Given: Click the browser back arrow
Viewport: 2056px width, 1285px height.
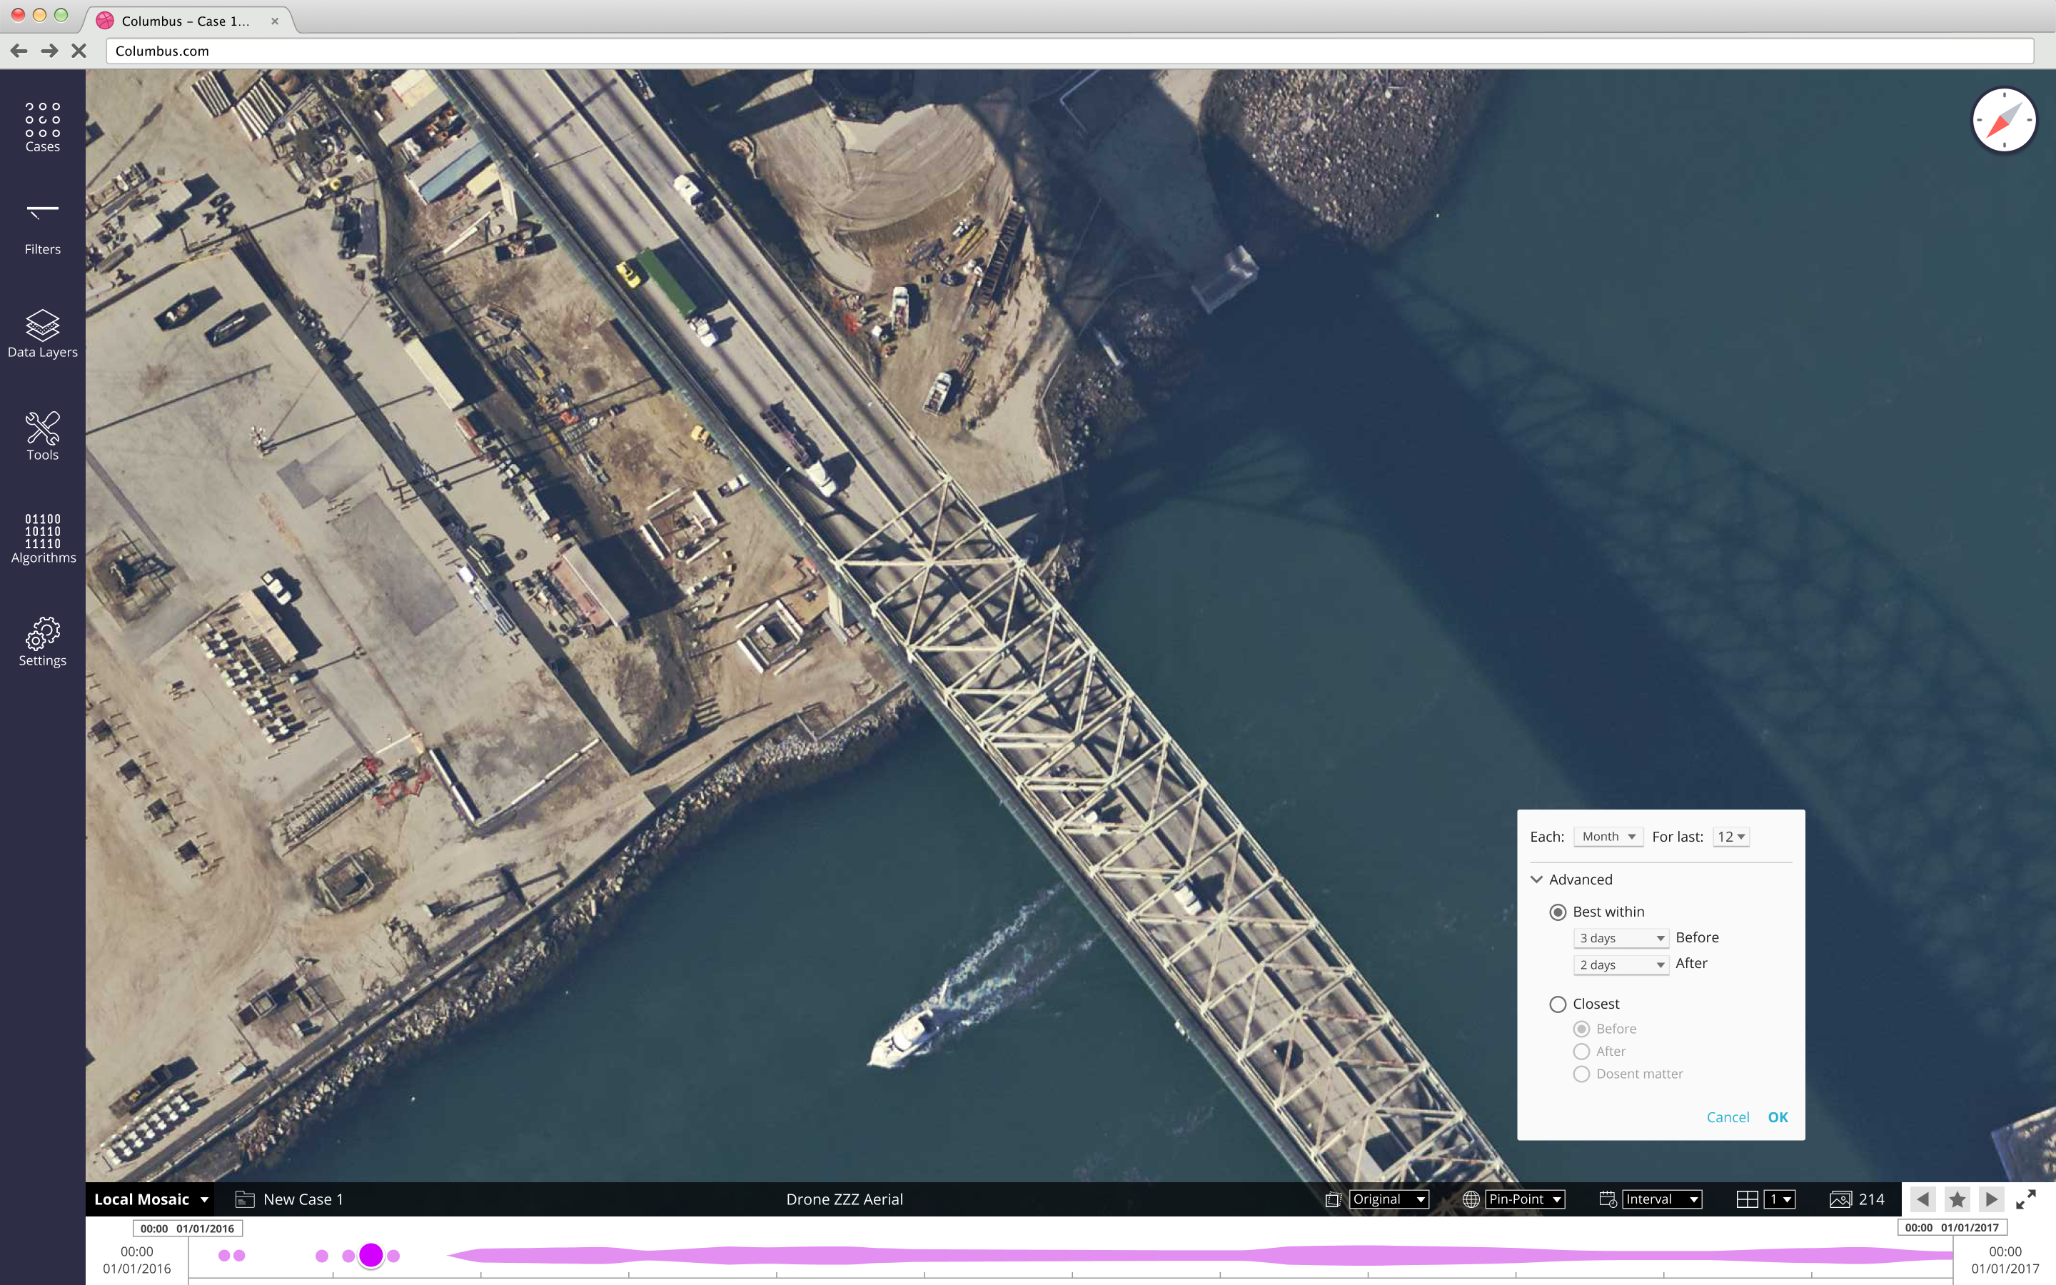Looking at the screenshot, I should click(19, 51).
